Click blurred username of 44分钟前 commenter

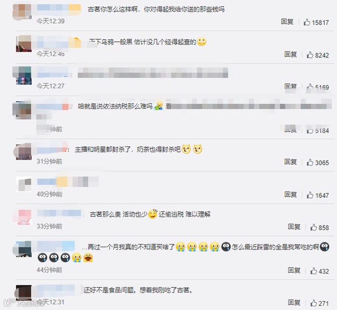(56, 246)
